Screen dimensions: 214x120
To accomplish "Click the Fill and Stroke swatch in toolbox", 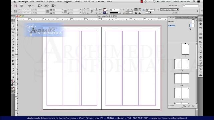I will pos(13,81).
